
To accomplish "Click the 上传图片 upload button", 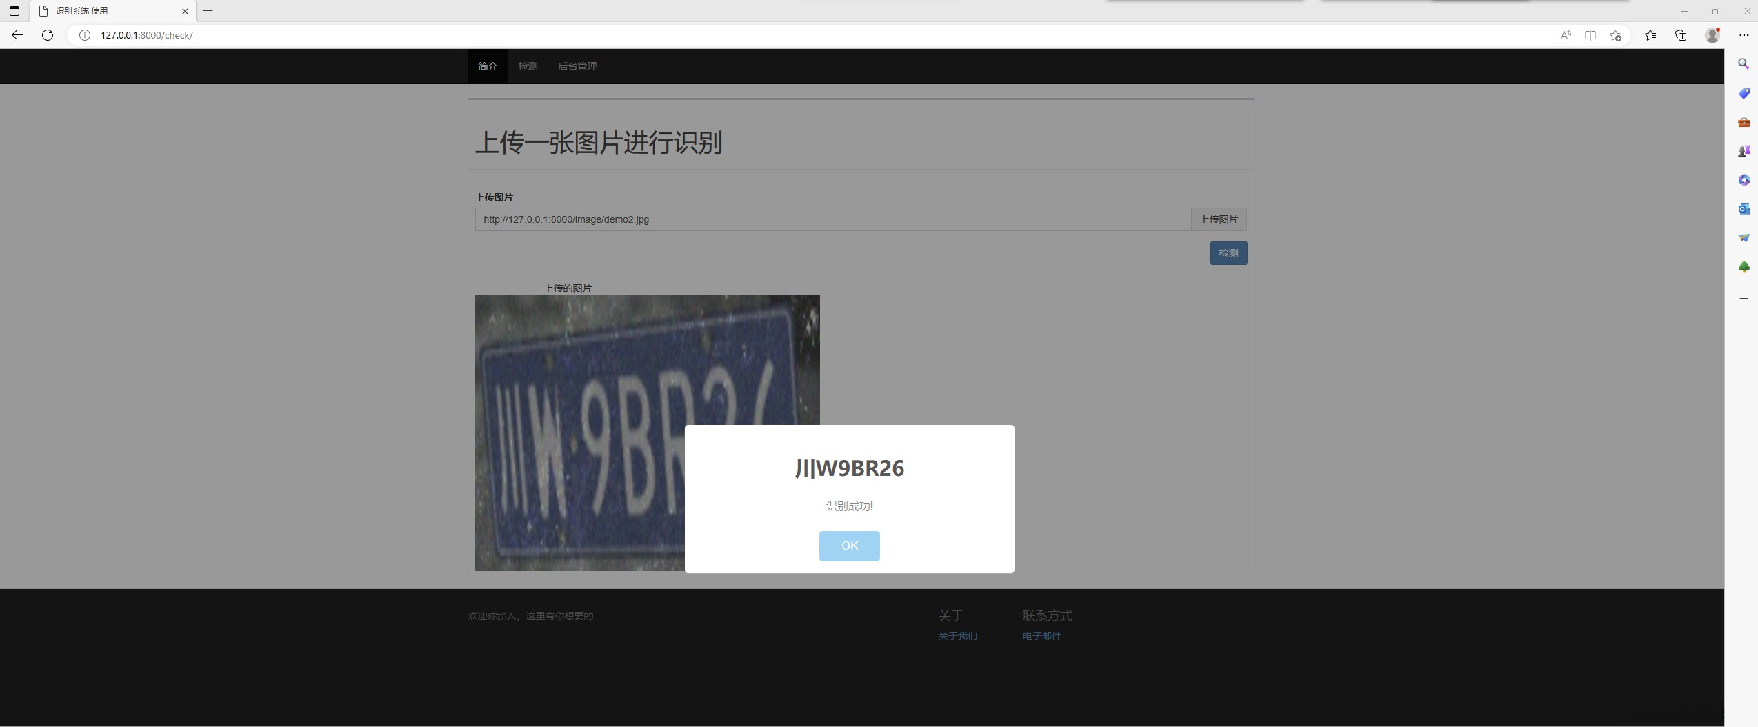I will coord(1219,219).
